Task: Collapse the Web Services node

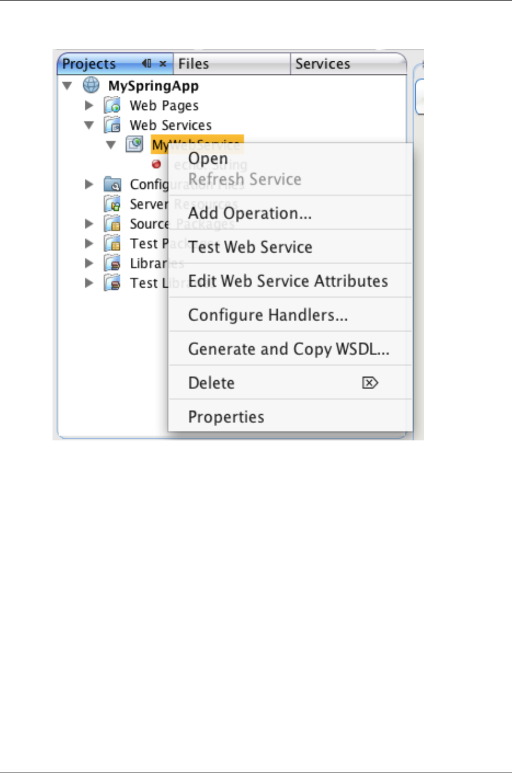Action: click(89, 125)
